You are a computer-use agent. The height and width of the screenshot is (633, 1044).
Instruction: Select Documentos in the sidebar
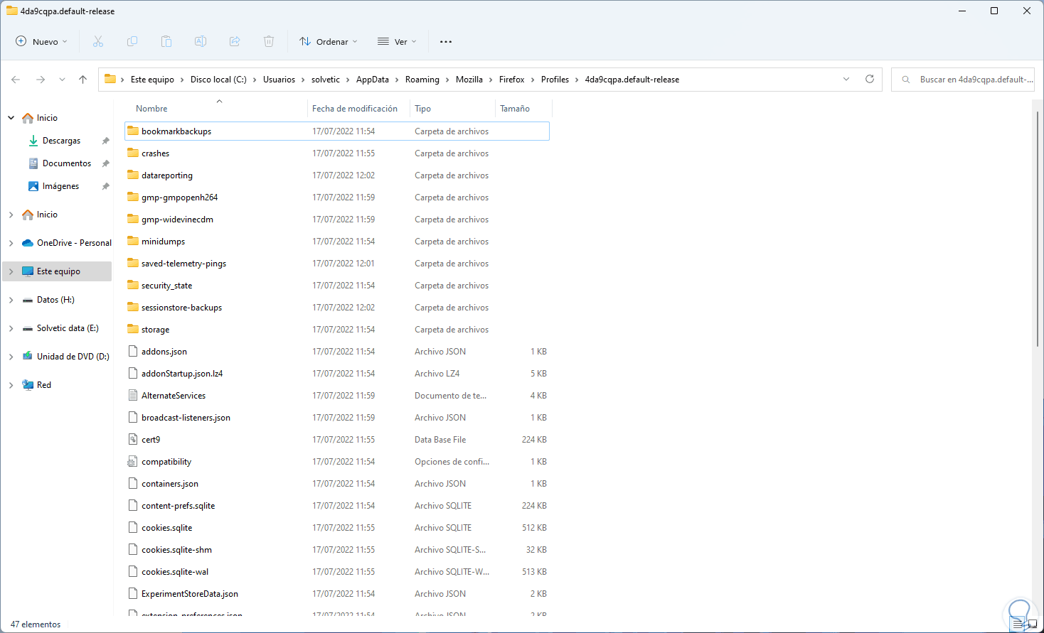point(67,163)
